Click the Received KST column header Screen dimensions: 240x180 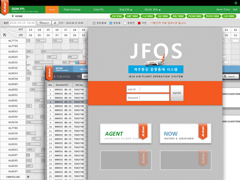click(x=62, y=85)
